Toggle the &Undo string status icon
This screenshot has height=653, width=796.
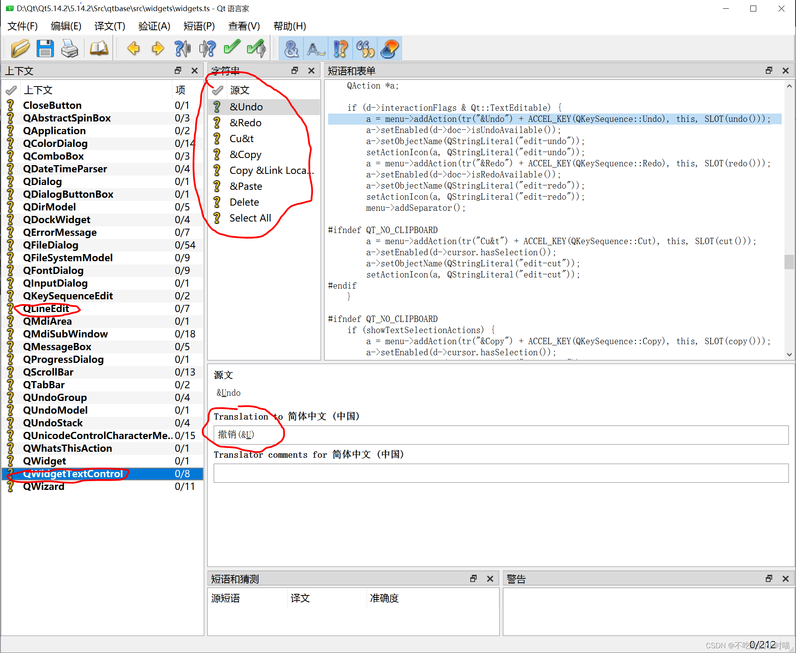[217, 107]
